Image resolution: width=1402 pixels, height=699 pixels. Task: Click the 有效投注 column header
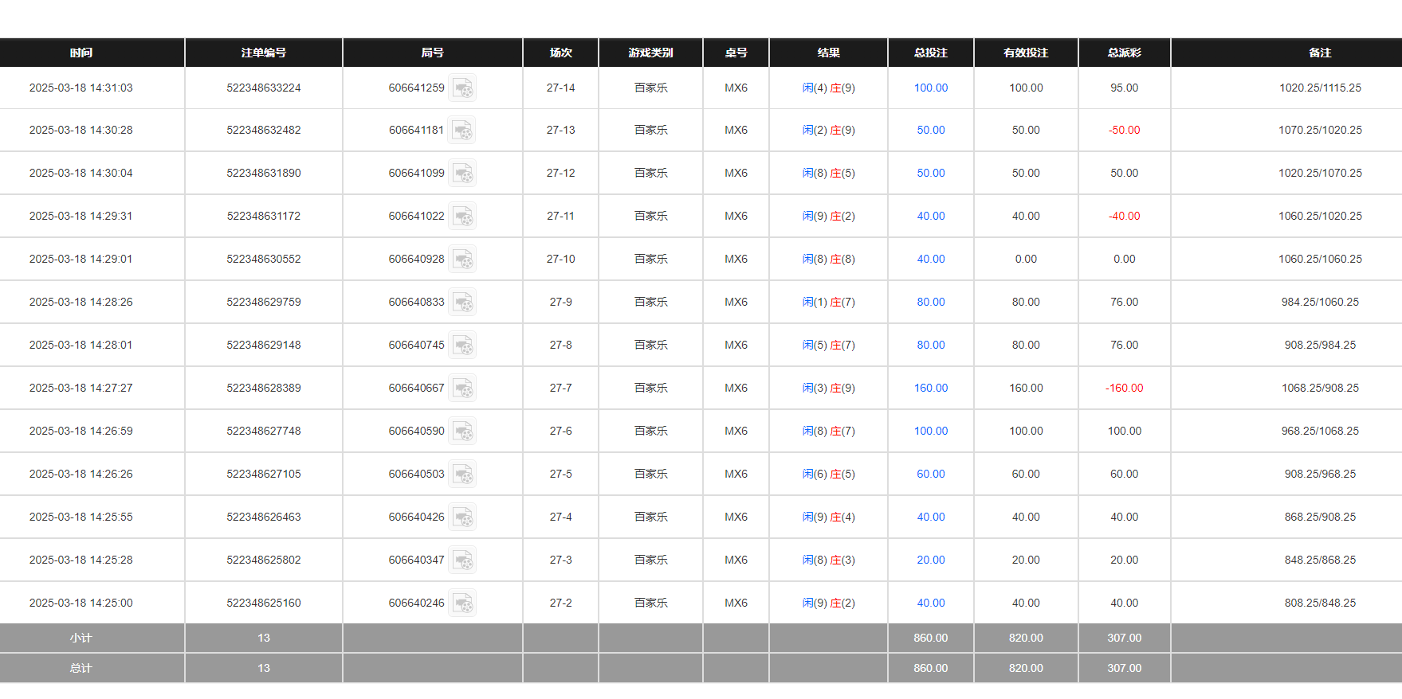click(x=1026, y=53)
